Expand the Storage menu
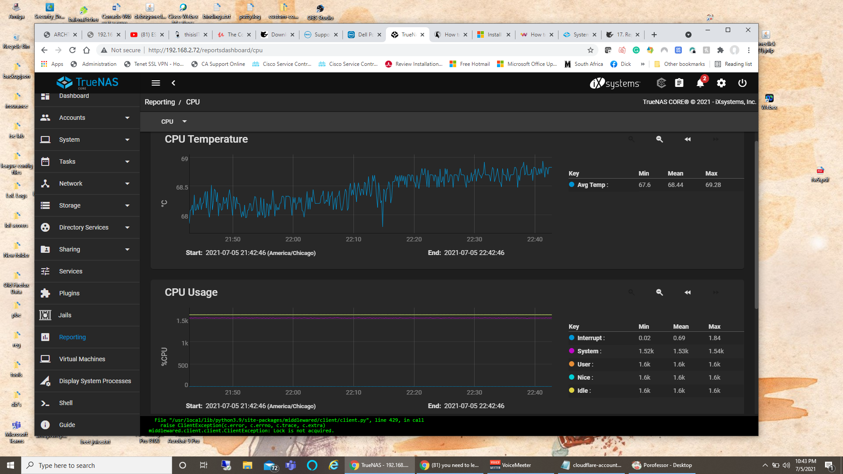This screenshot has height=474, width=843. click(x=87, y=205)
